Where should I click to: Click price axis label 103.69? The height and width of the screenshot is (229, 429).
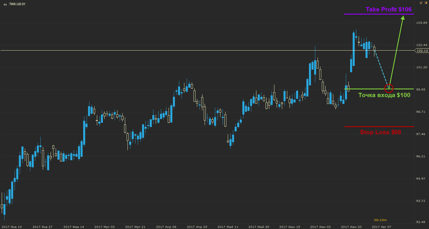coord(422,23)
